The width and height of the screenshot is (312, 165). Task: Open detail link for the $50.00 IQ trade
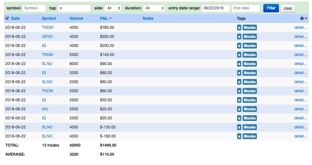coord(300,100)
